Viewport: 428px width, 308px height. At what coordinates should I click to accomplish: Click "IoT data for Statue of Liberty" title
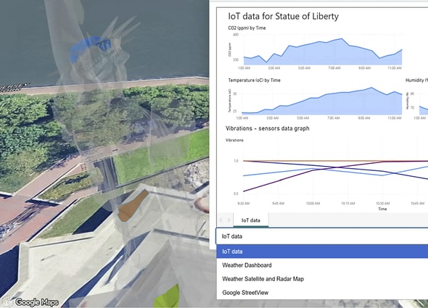(284, 16)
